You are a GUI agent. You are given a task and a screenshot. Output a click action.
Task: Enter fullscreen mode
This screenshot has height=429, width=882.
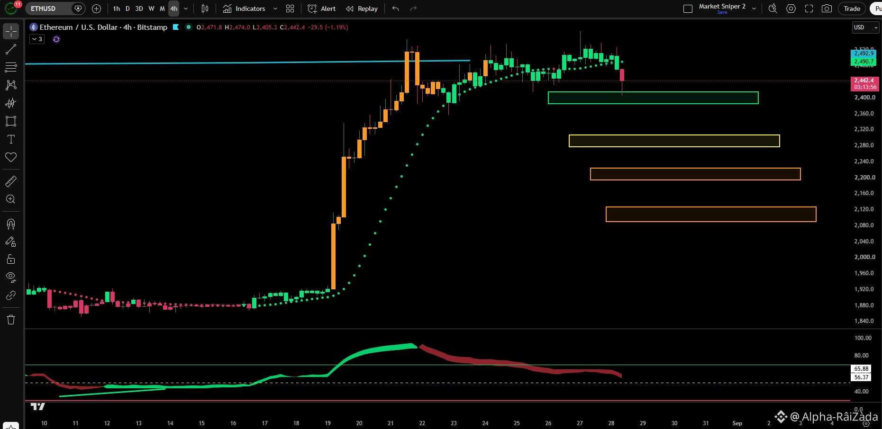809,9
